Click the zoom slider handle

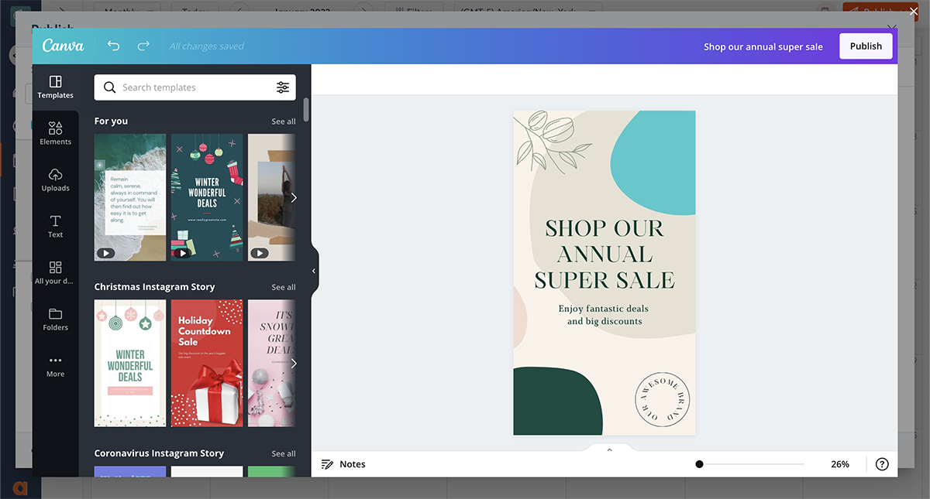pyautogui.click(x=699, y=464)
